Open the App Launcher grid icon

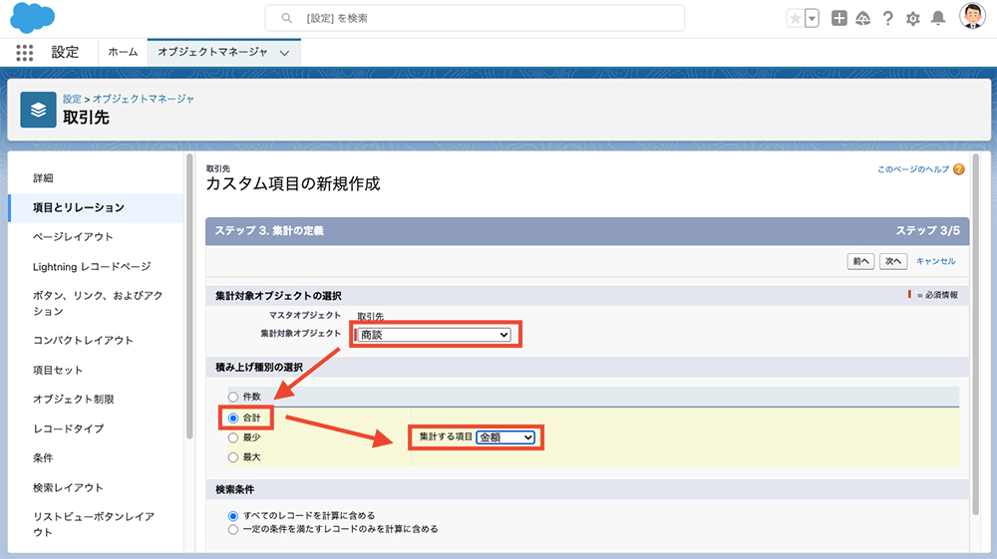point(24,53)
